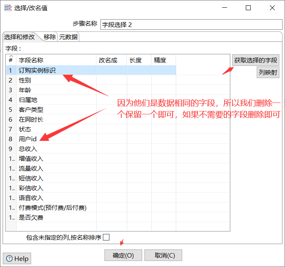Minimize the 选择/改名值 window
The width and height of the screenshot is (285, 267).
pos(225,8)
